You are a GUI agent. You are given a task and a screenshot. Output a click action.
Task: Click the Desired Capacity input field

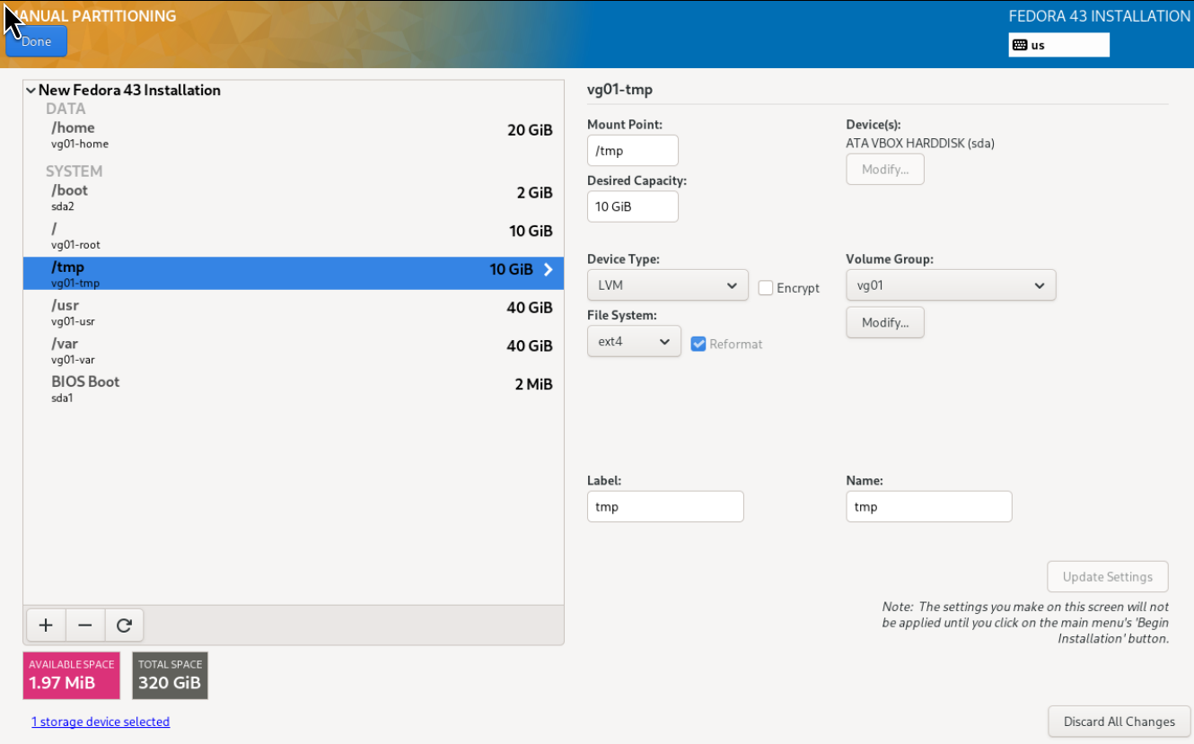tap(632, 206)
